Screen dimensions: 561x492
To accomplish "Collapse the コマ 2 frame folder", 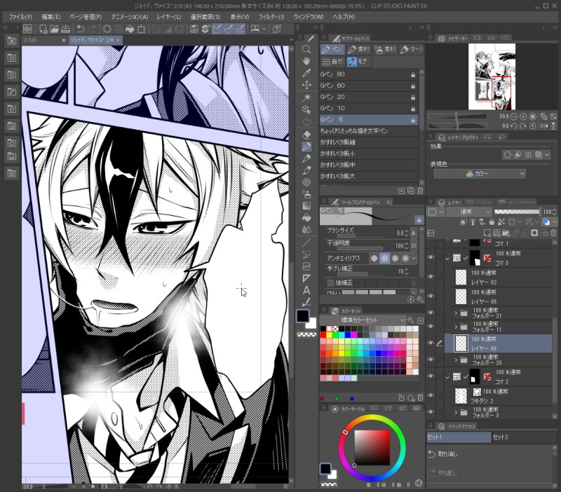I will [447, 377].
